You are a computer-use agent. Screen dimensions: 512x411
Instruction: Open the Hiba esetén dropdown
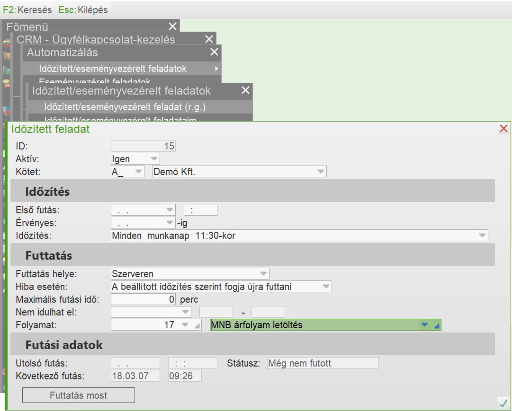(326, 287)
